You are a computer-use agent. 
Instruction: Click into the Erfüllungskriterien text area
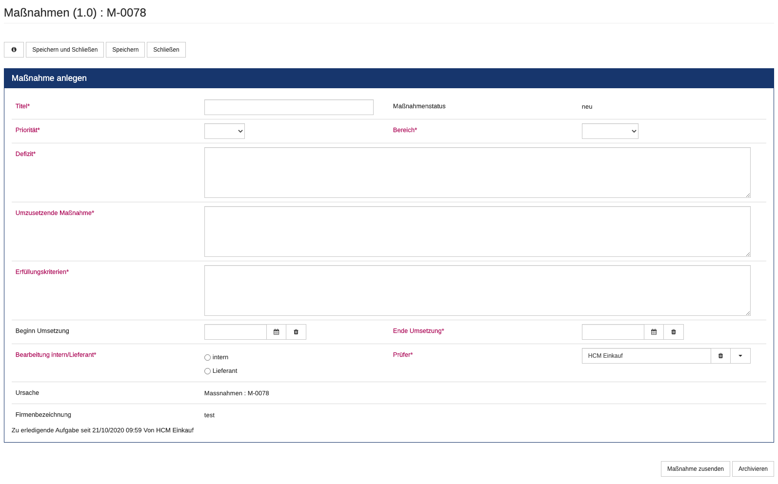pos(477,290)
